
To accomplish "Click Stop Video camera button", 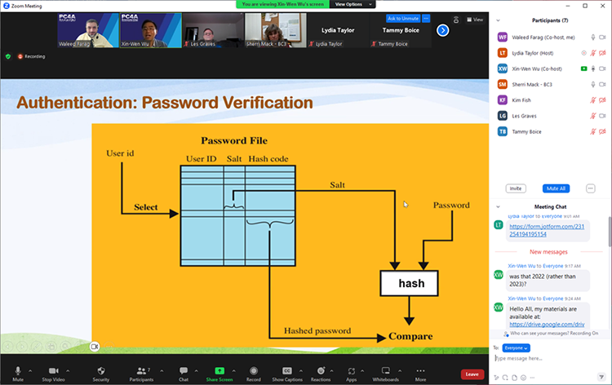I will (x=54, y=374).
